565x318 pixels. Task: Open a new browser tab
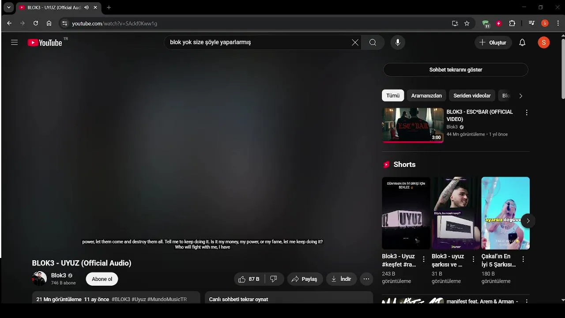tap(109, 8)
